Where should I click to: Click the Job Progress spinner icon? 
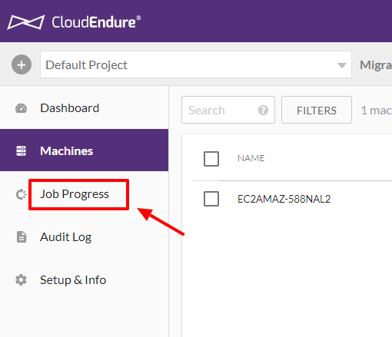(21, 194)
